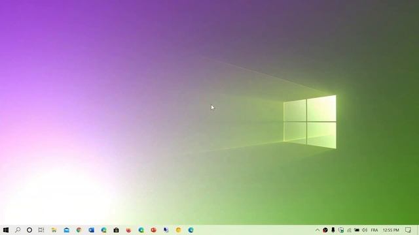
Task: Open the red round icon after Store
Action: 128,230
